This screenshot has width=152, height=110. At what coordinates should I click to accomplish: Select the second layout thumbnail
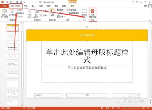click(x=13, y=37)
